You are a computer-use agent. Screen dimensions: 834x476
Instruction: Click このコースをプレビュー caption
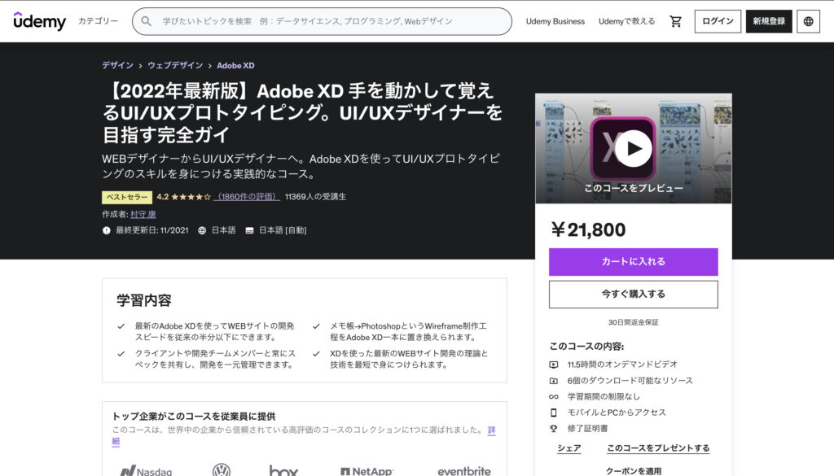634,188
